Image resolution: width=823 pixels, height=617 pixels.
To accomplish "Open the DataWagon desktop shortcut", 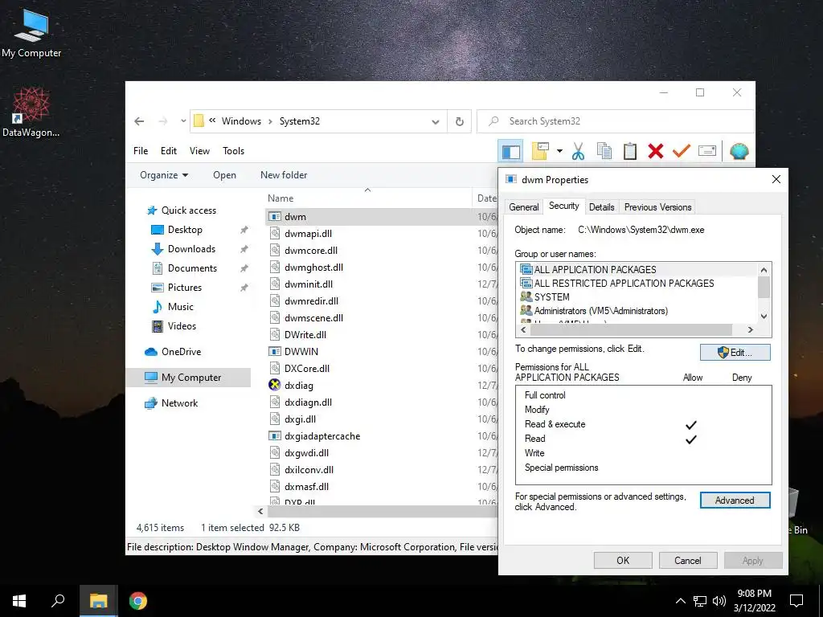I will click(x=31, y=112).
